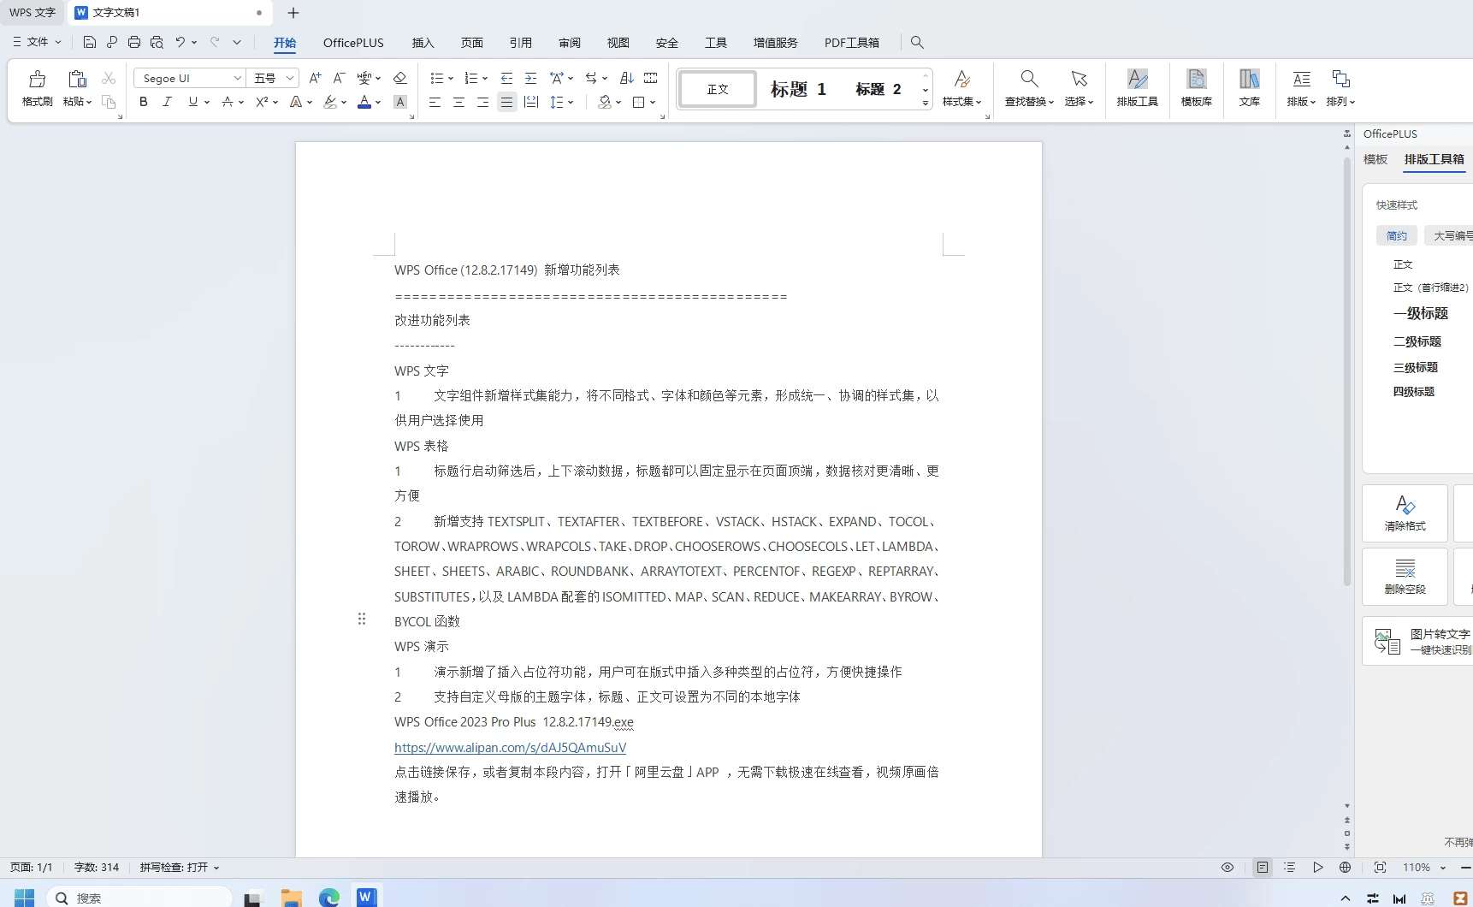Set alignment to left
The height and width of the screenshot is (907, 1473).
coord(435,102)
